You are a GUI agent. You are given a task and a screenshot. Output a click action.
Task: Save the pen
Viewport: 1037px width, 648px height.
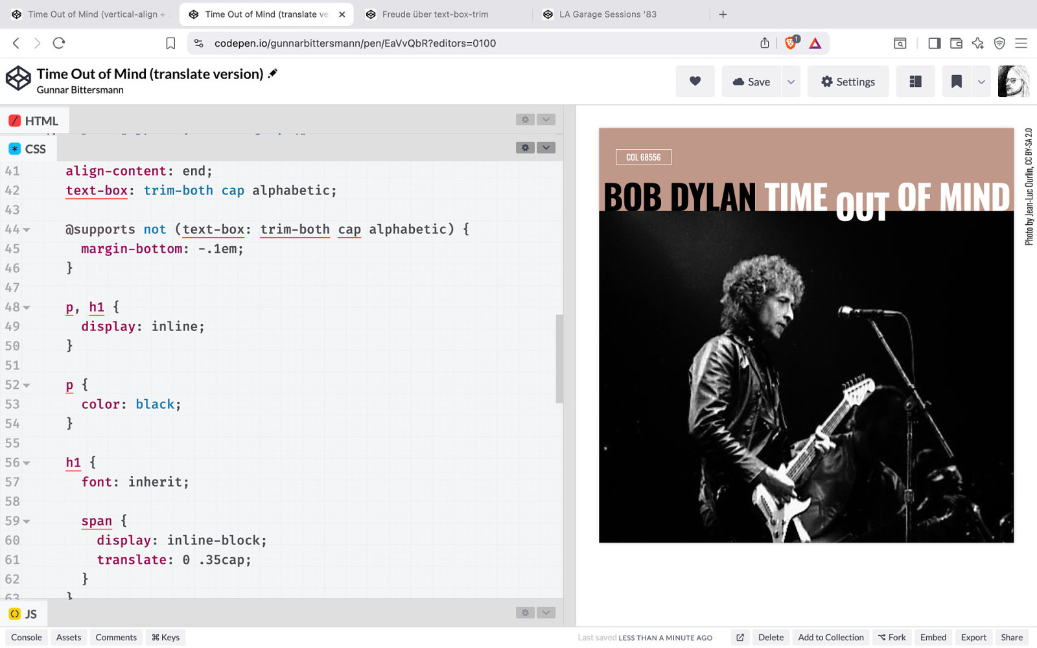[751, 82]
